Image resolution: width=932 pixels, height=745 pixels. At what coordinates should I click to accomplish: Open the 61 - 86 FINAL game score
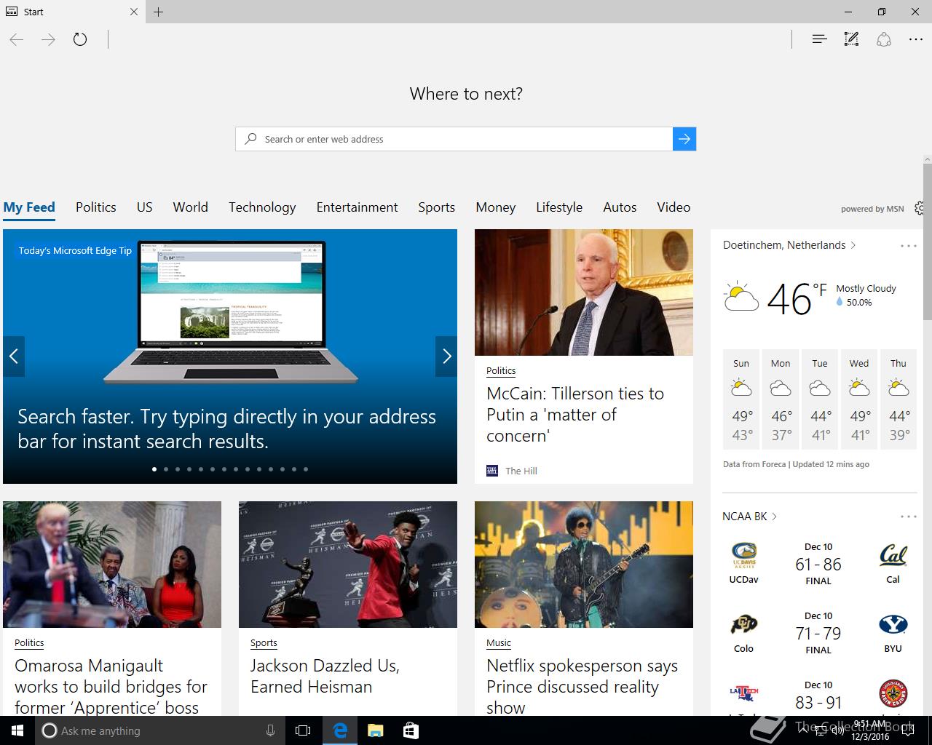coord(818,564)
